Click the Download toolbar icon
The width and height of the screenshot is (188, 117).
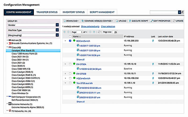pyautogui.click(x=64, y=21)
